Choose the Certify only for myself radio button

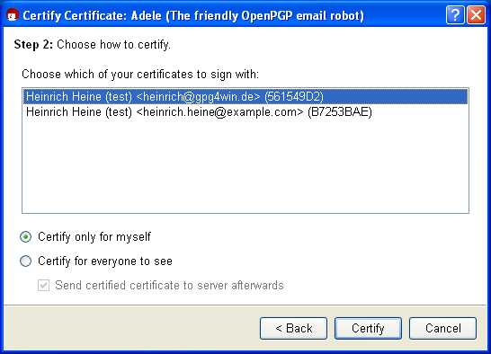pyautogui.click(x=26, y=236)
